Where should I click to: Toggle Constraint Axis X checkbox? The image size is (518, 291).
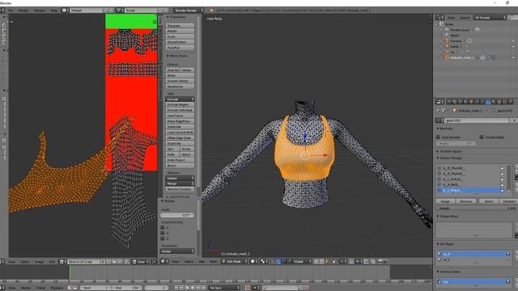[163, 227]
